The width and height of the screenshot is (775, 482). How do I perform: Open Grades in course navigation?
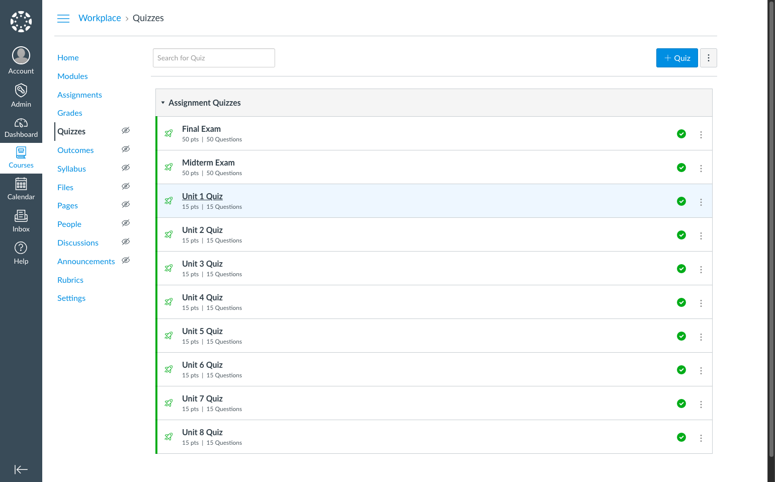click(70, 113)
